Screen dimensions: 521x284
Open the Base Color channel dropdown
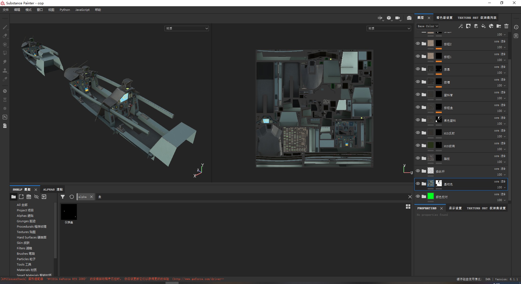428,26
